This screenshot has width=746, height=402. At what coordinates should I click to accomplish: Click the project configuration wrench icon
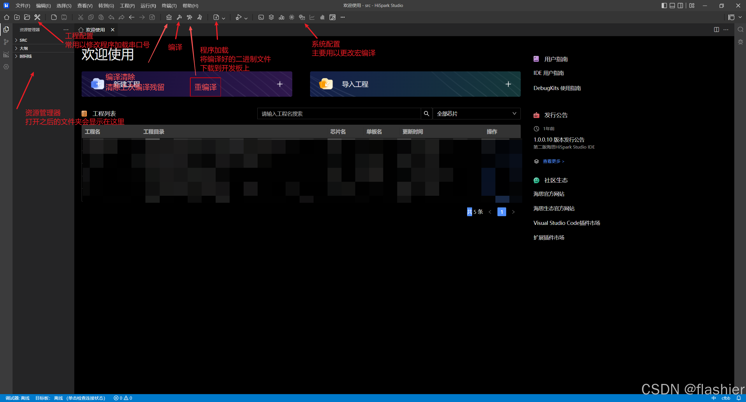pos(37,17)
